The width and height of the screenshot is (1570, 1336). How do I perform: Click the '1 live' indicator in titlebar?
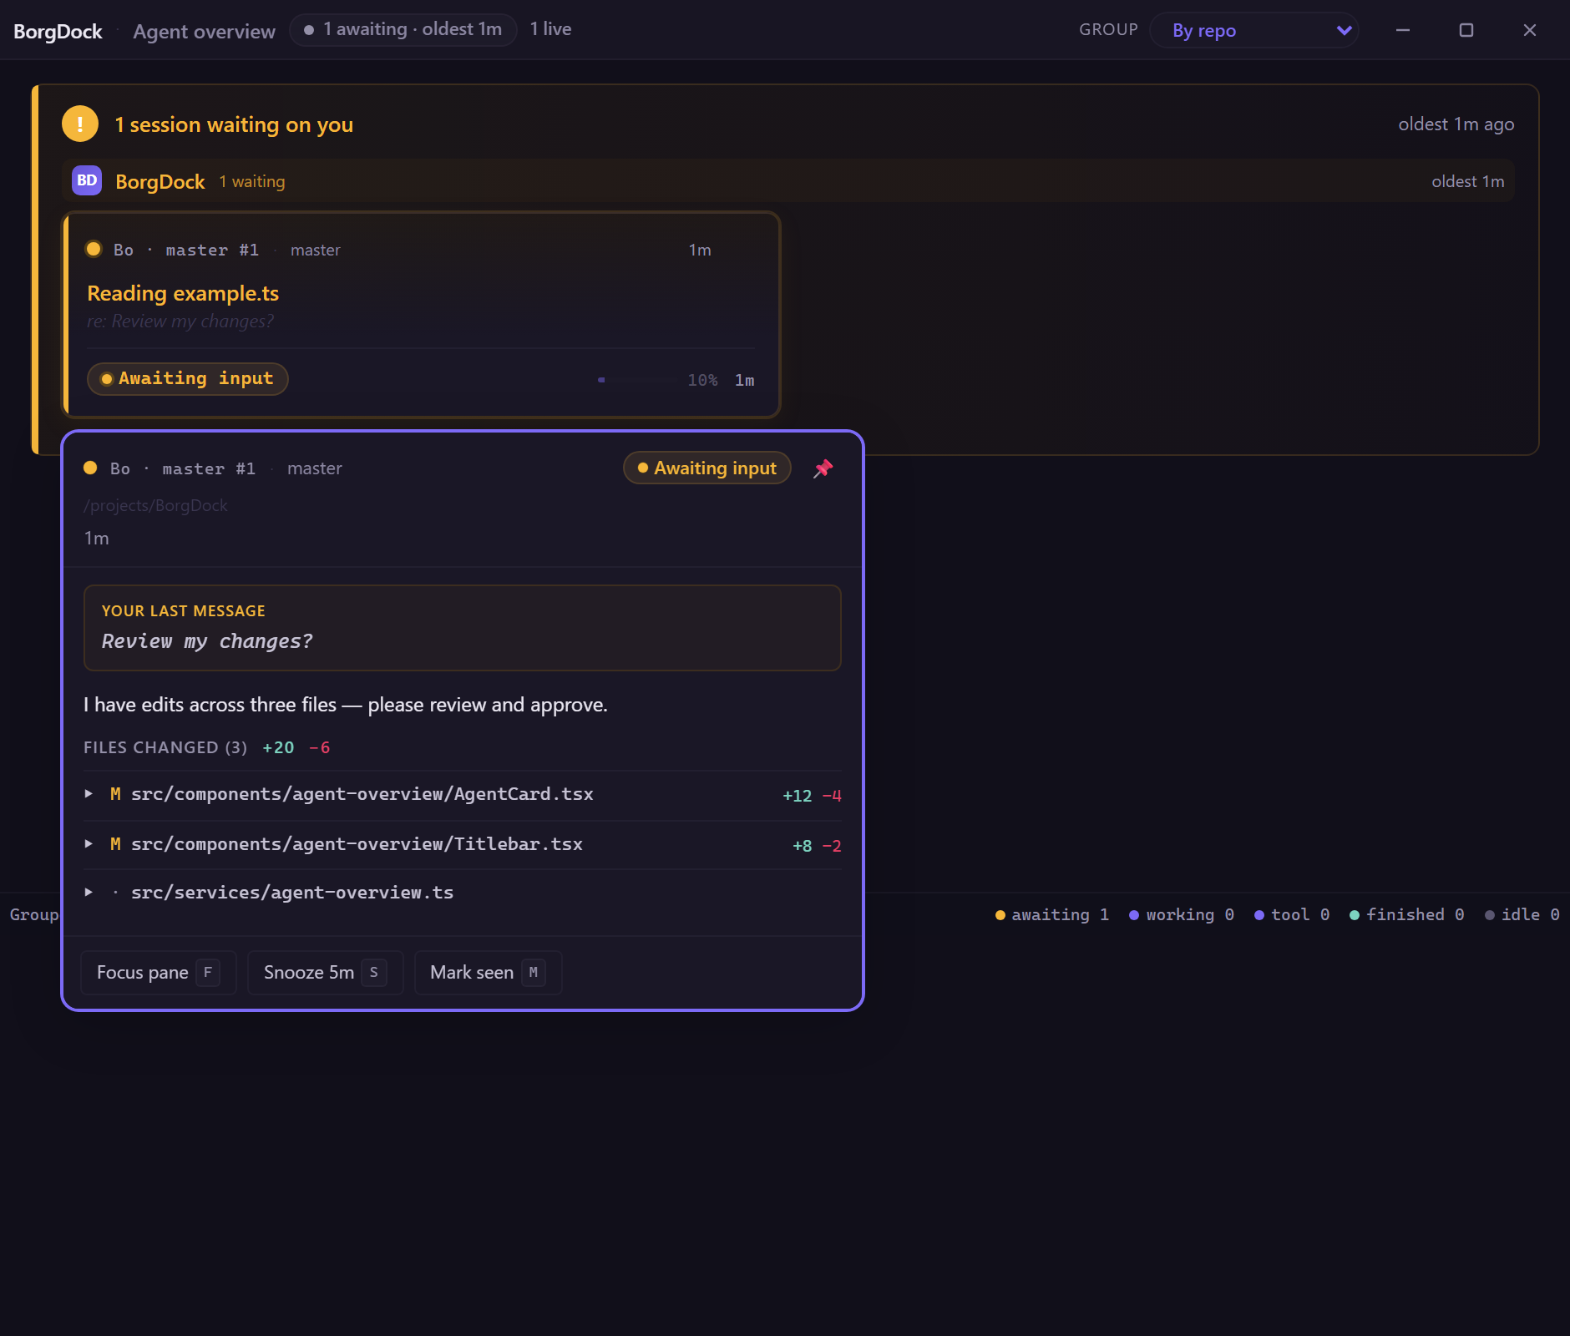pos(551,29)
